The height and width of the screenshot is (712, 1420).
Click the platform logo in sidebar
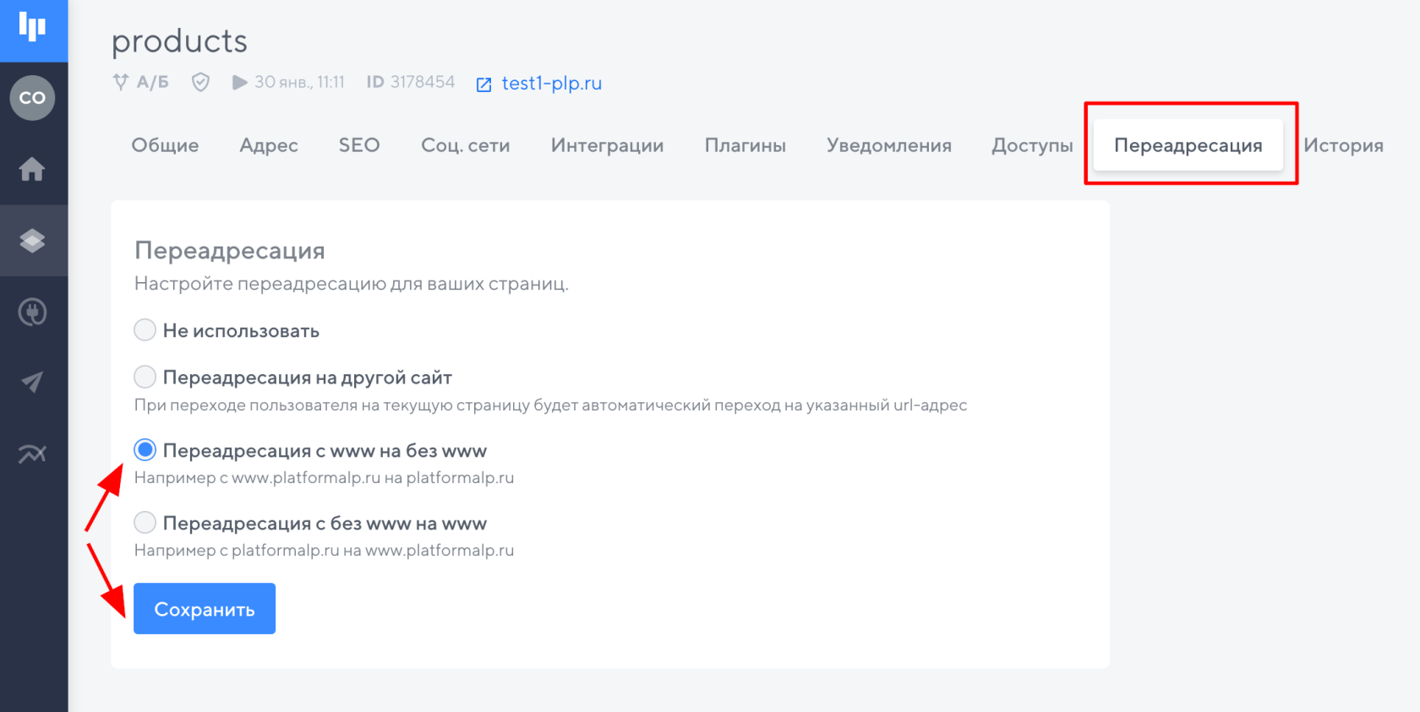pos(32,28)
